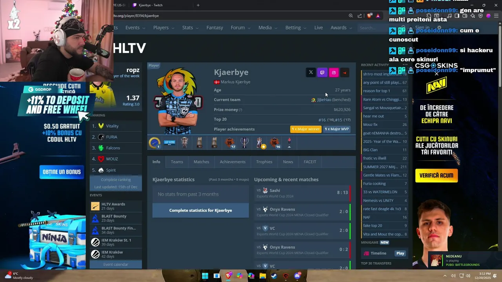502x282 pixels.
Task: Click the Denmark flag next to Markus Kjærbye
Action: [216, 82]
